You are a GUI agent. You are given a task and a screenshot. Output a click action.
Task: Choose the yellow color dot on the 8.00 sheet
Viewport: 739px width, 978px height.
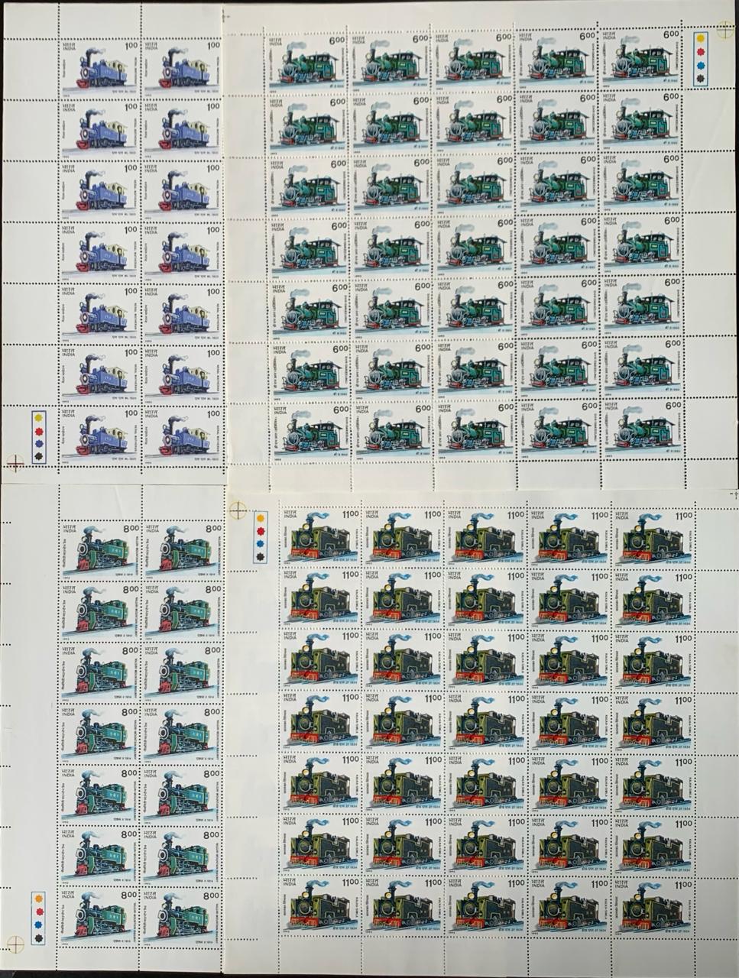click(x=39, y=899)
